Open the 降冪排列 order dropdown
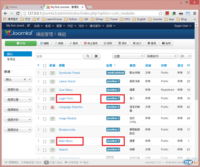The image size is (200, 167). 161,56
